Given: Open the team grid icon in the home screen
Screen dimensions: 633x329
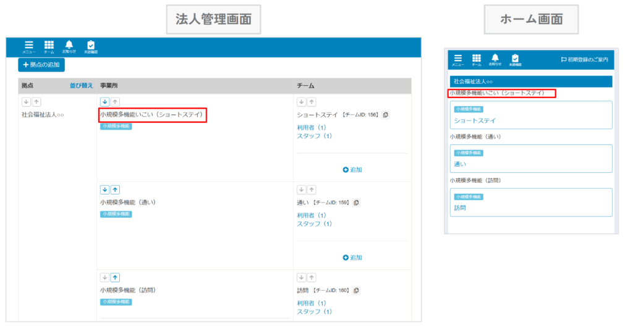Looking at the screenshot, I should tap(477, 60).
